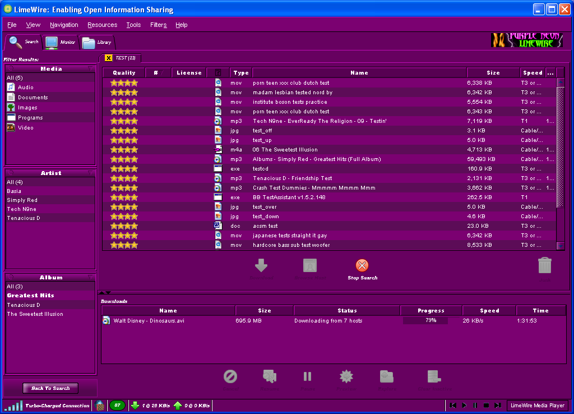574x414 pixels.
Task: Sort results by the Quality column
Action: [124, 72]
